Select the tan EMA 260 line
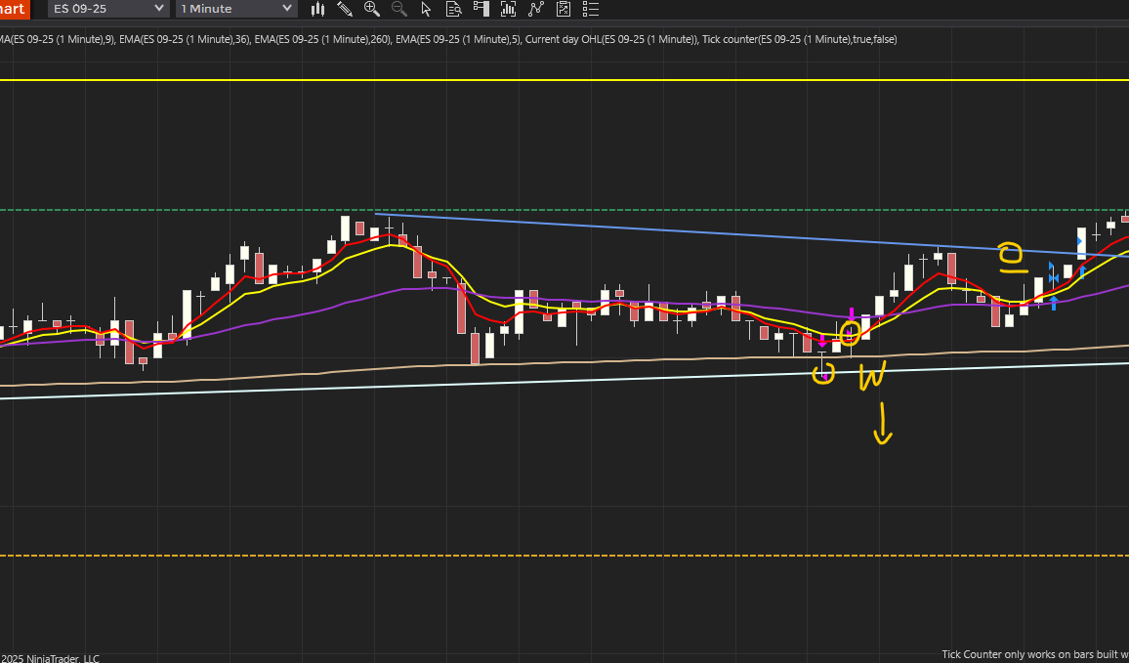The width and height of the screenshot is (1129, 663). pyautogui.click(x=564, y=362)
